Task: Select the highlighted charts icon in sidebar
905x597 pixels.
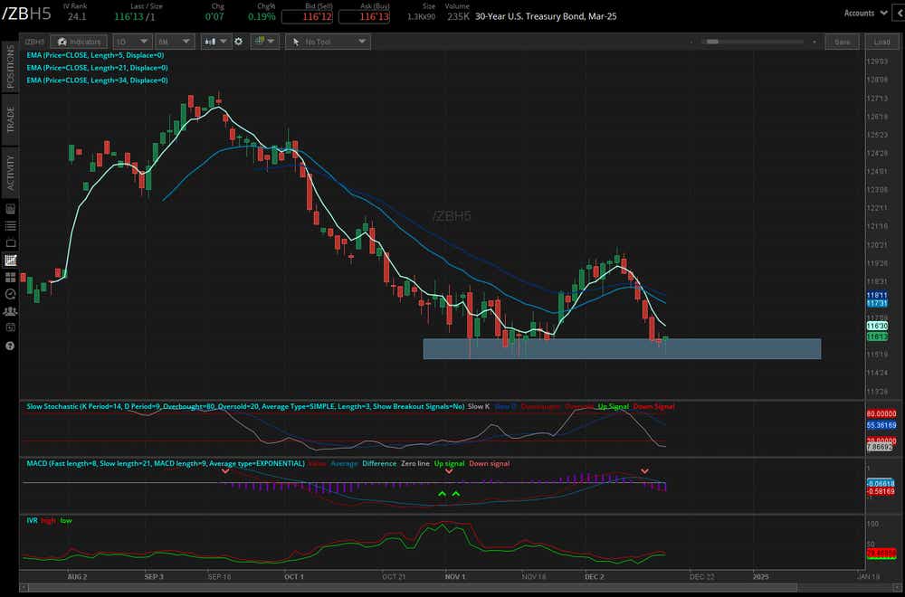Action: click(10, 261)
